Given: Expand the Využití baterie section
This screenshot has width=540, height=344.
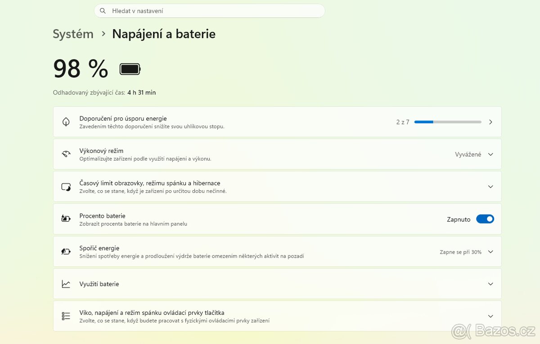Looking at the screenshot, I should click(x=490, y=284).
